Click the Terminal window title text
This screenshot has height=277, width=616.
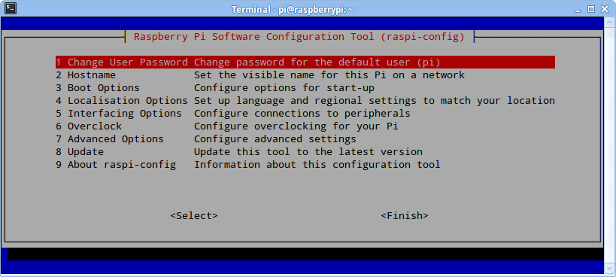pos(293,9)
